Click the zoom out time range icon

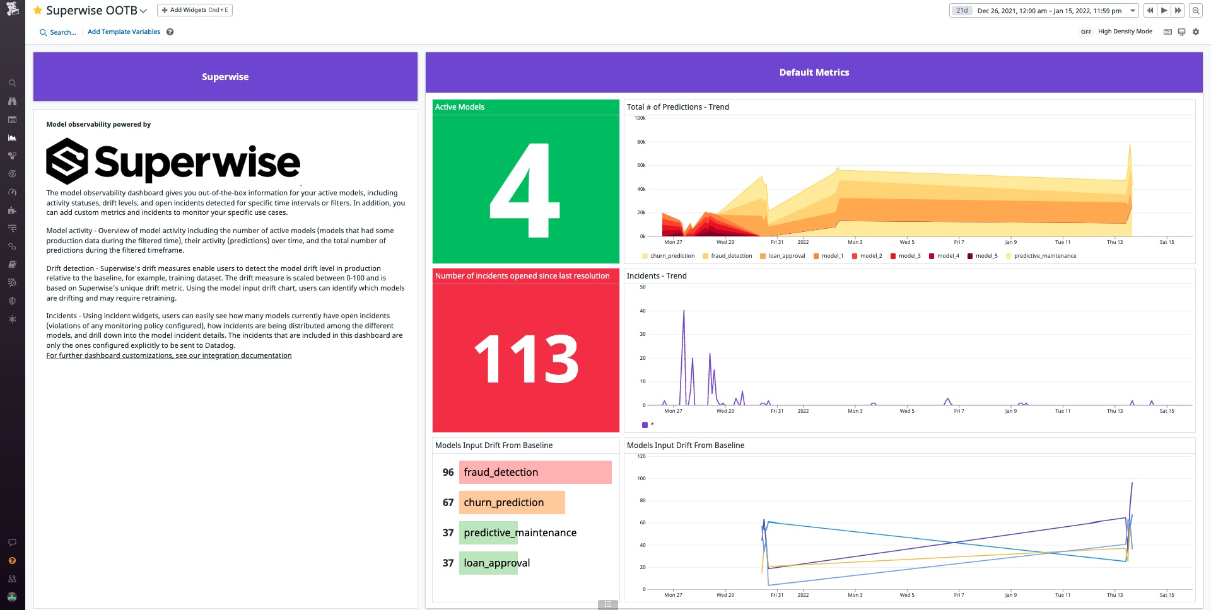1195,11
